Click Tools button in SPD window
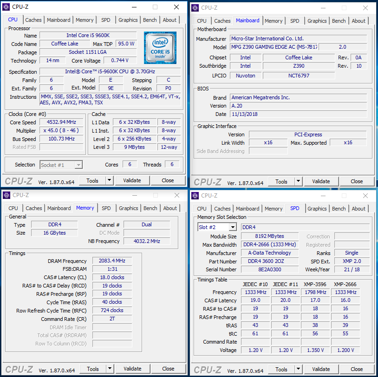378x377 pixels. point(281,369)
